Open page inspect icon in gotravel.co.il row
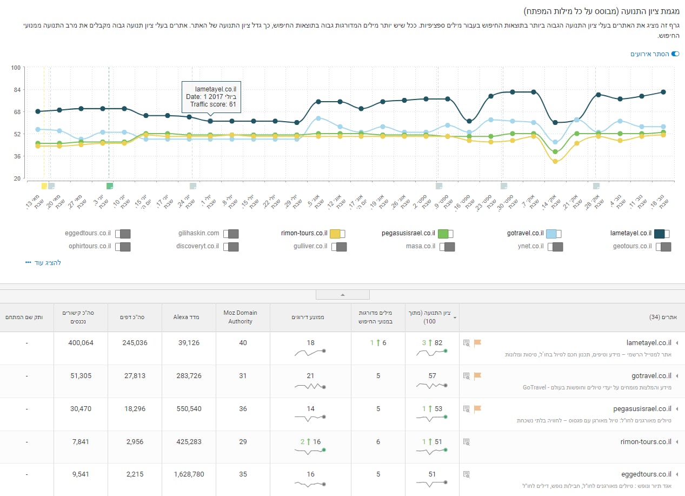The height and width of the screenshot is (496, 685). coord(467,376)
